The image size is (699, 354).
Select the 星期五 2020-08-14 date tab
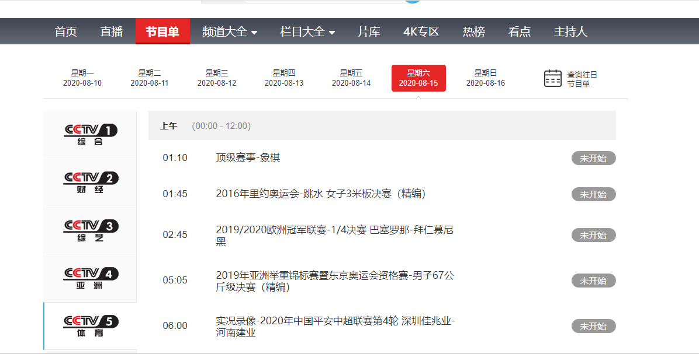pyautogui.click(x=351, y=78)
